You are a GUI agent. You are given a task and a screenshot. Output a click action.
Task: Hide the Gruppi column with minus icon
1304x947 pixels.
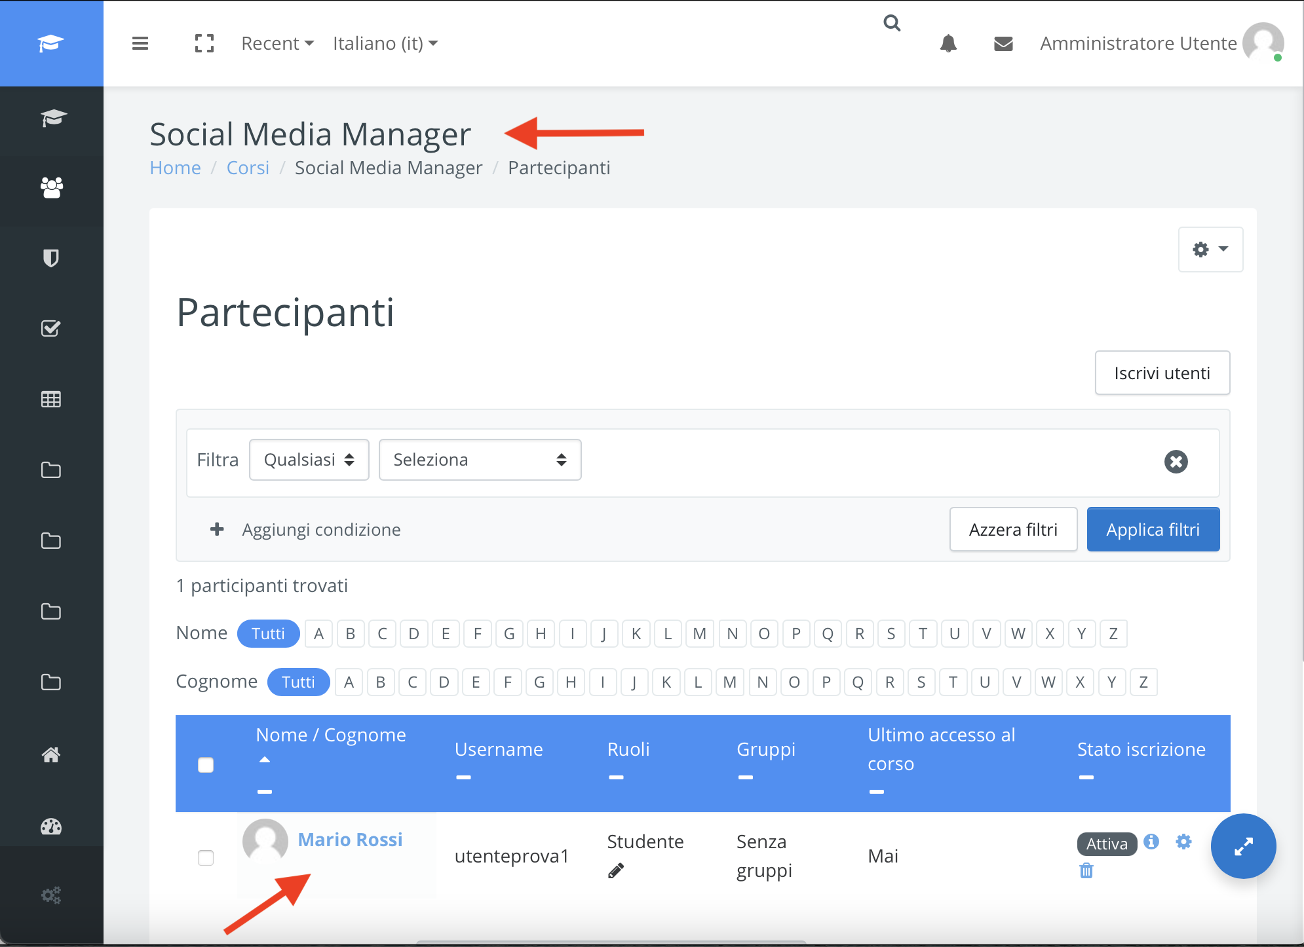point(746,777)
